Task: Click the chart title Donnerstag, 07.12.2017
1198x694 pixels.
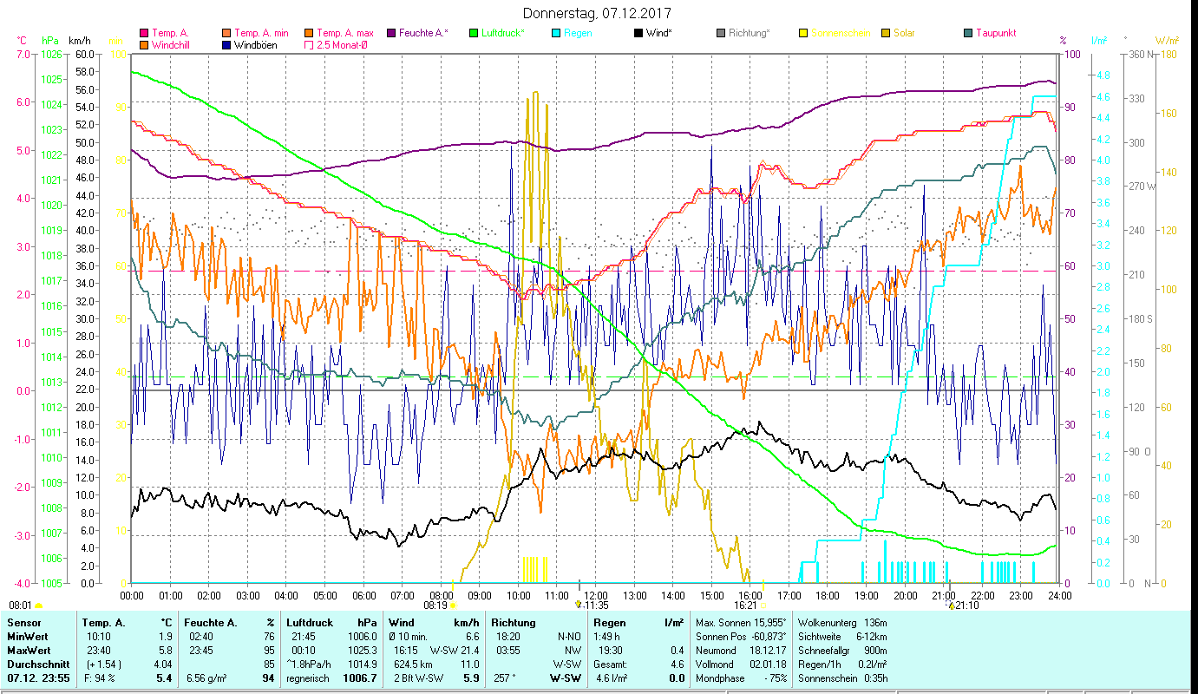Action: pyautogui.click(x=598, y=13)
